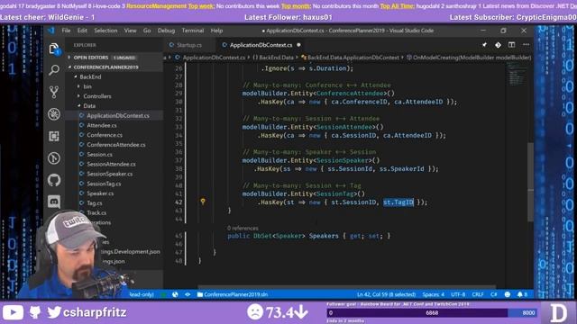Viewport: 577px width, 324px height.
Task: Click the lightbulb quick-fix icon on line 42
Action: point(203,202)
